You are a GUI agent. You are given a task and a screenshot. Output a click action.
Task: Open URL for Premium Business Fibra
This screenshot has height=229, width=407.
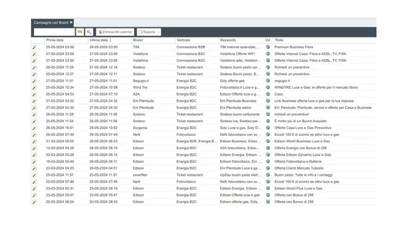[x=268, y=47]
